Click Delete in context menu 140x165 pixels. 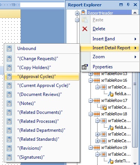110,29
